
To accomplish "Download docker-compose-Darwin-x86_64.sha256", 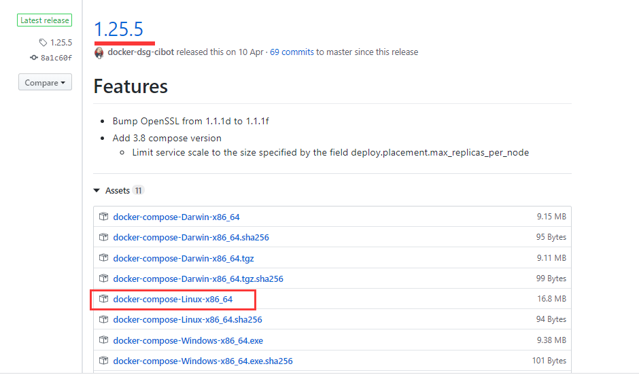I will point(191,237).
